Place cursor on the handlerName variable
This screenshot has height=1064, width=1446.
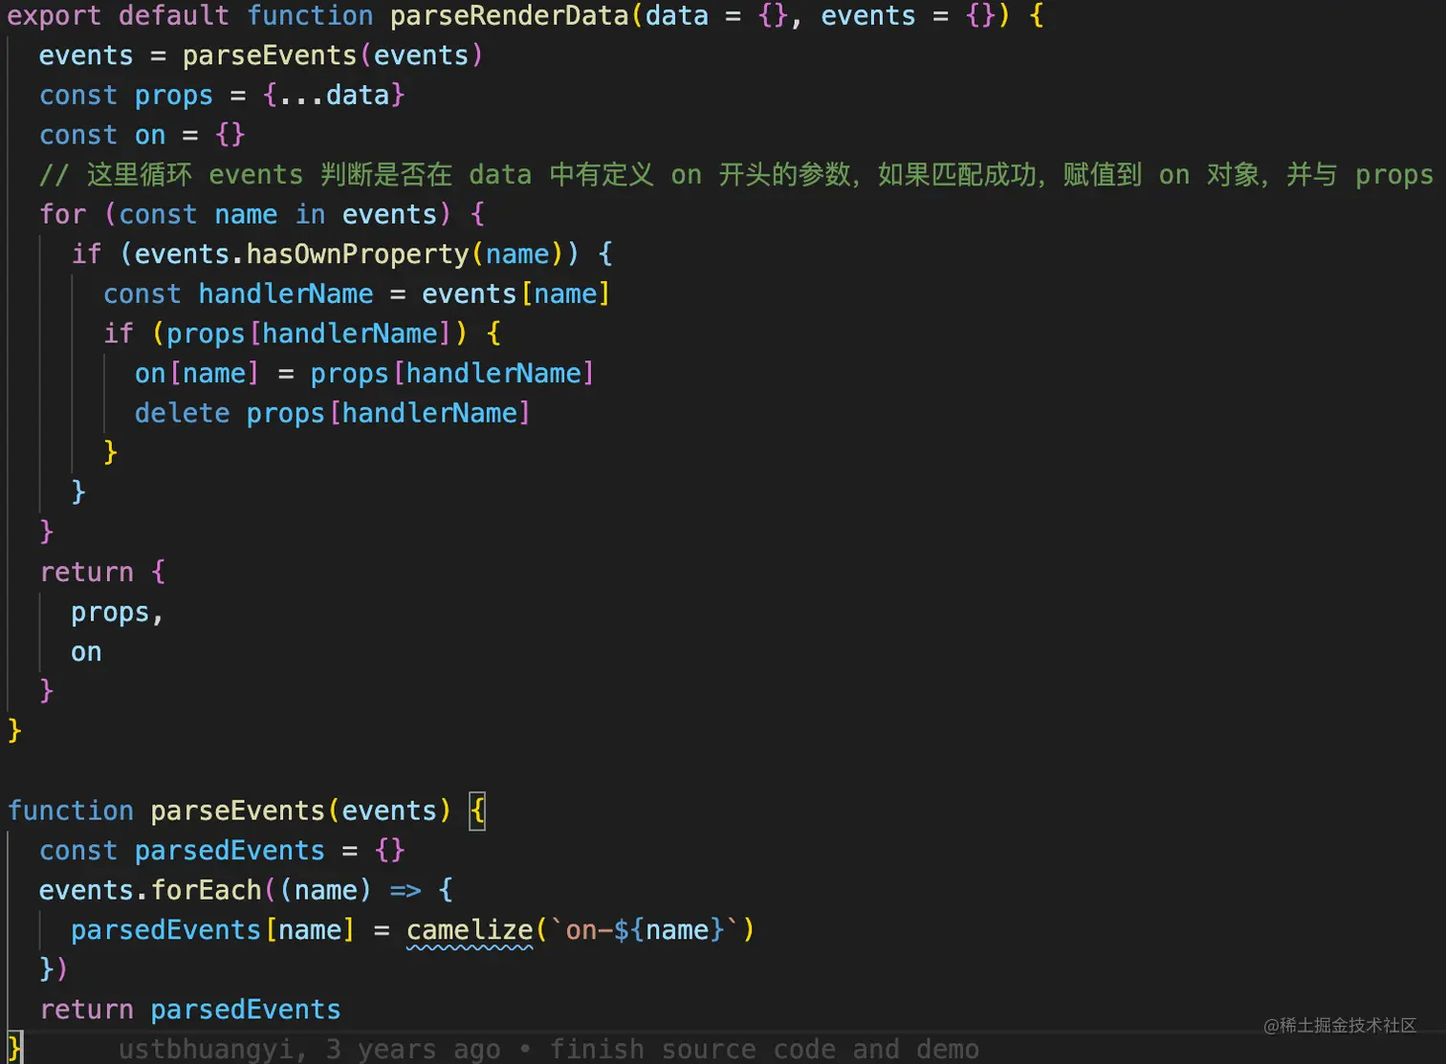pos(285,293)
